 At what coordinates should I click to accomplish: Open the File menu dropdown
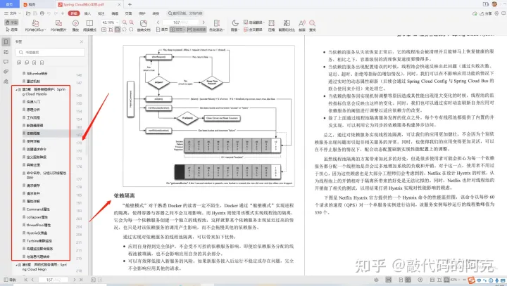tap(13, 13)
